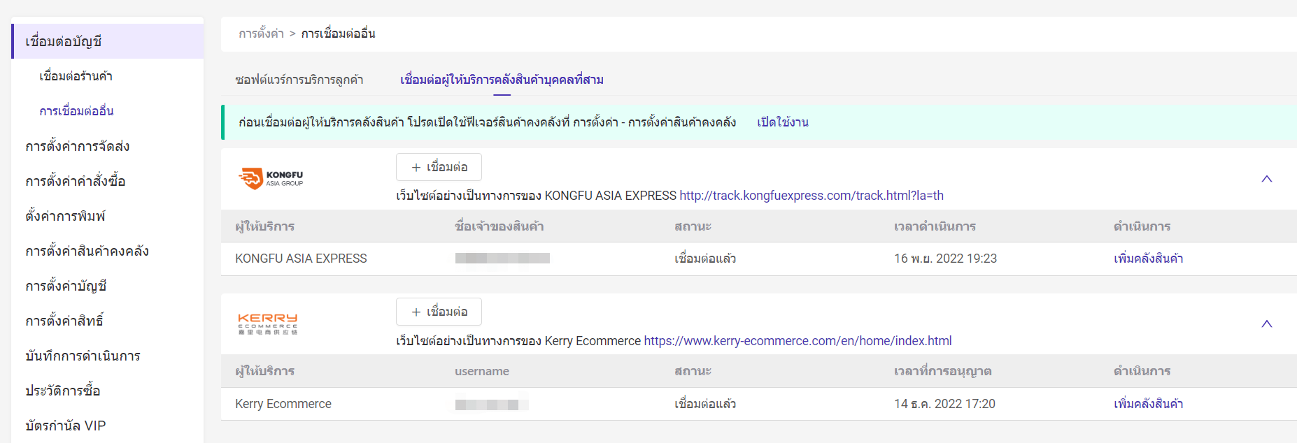Click the KONGFU Asia Group logo
This screenshot has width=1297, height=443.
[x=271, y=179]
